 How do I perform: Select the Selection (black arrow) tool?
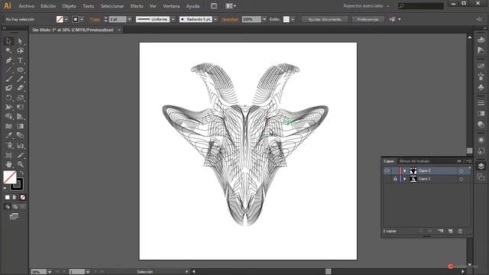coord(8,40)
